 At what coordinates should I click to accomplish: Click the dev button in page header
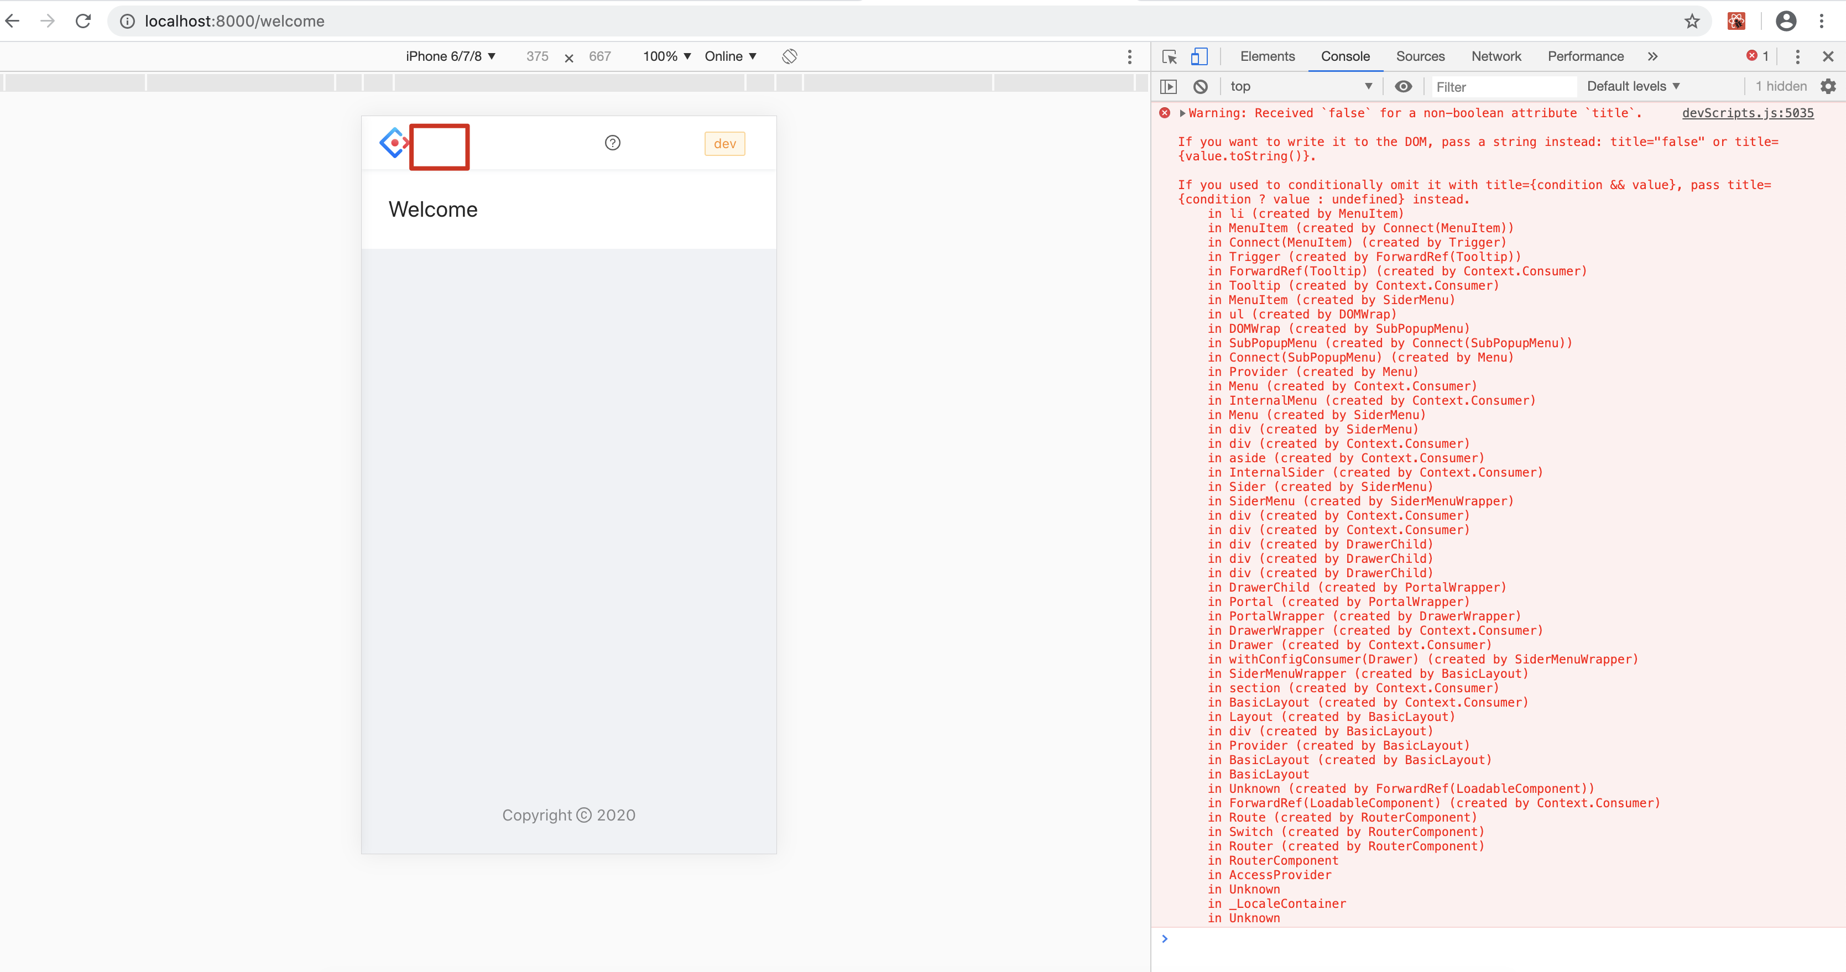point(724,143)
